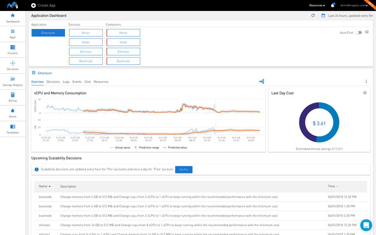This screenshot has width=376, height=235.
Task: Select the Ethstats container
Action: point(123,52)
